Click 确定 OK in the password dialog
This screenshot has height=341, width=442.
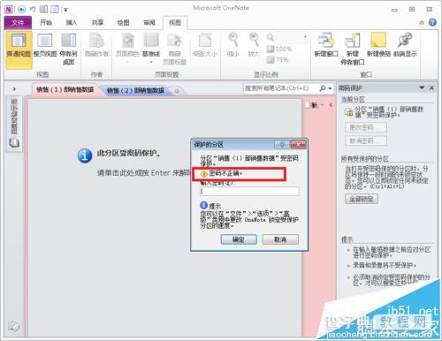(239, 239)
